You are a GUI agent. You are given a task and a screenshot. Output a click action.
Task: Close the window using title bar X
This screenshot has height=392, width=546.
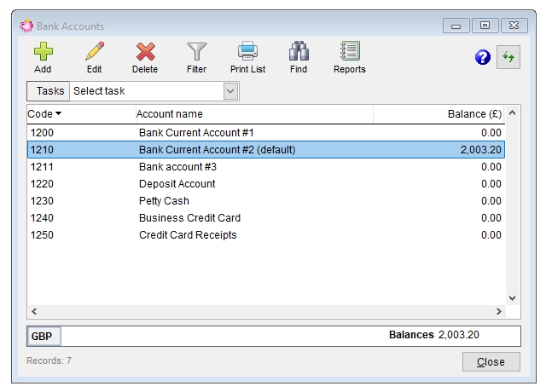click(x=514, y=26)
